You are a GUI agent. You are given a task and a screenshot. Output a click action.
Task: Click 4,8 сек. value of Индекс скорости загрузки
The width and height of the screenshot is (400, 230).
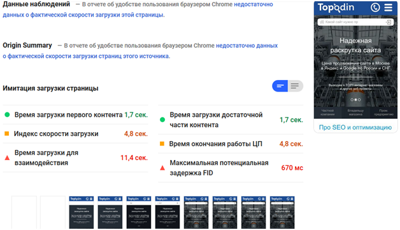tap(136, 133)
